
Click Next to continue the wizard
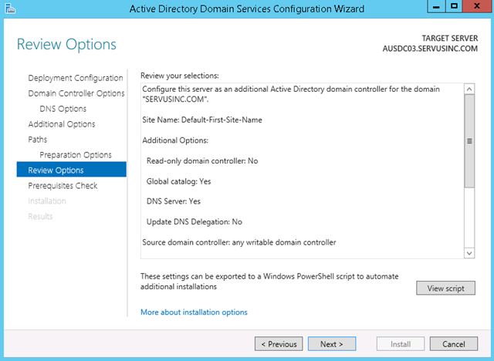pos(332,344)
